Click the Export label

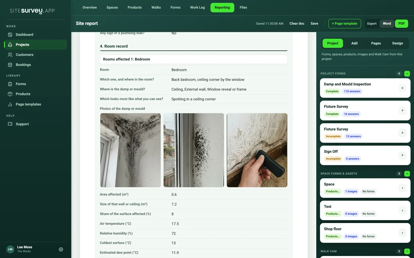(372, 24)
